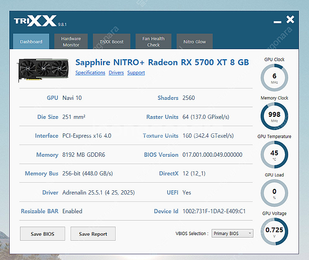Click the Device Id label
Viewport: 309px width, 260px height.
click(x=166, y=211)
